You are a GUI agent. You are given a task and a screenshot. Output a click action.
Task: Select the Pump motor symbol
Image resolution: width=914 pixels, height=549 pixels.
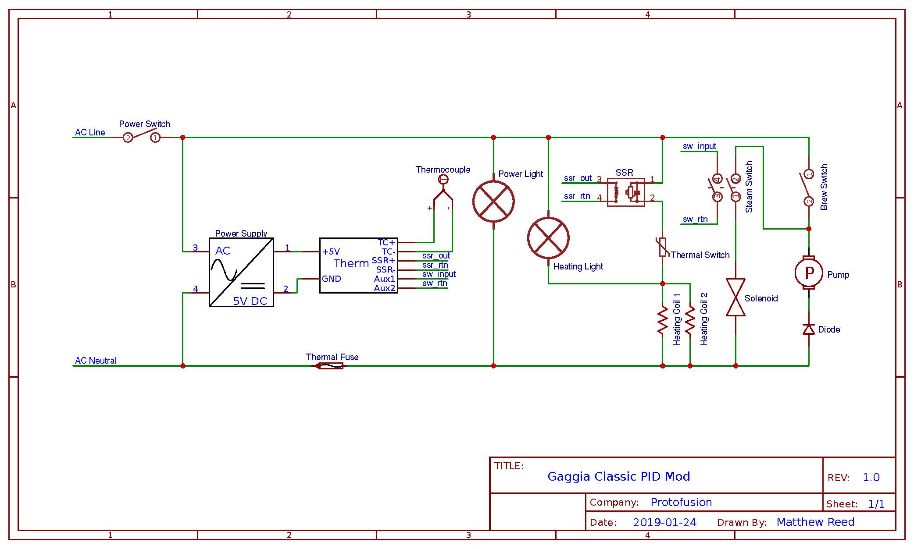(x=809, y=273)
